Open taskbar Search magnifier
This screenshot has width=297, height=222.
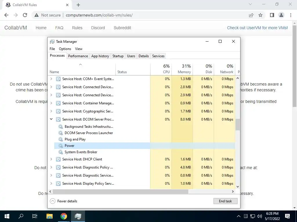coord(21,216)
